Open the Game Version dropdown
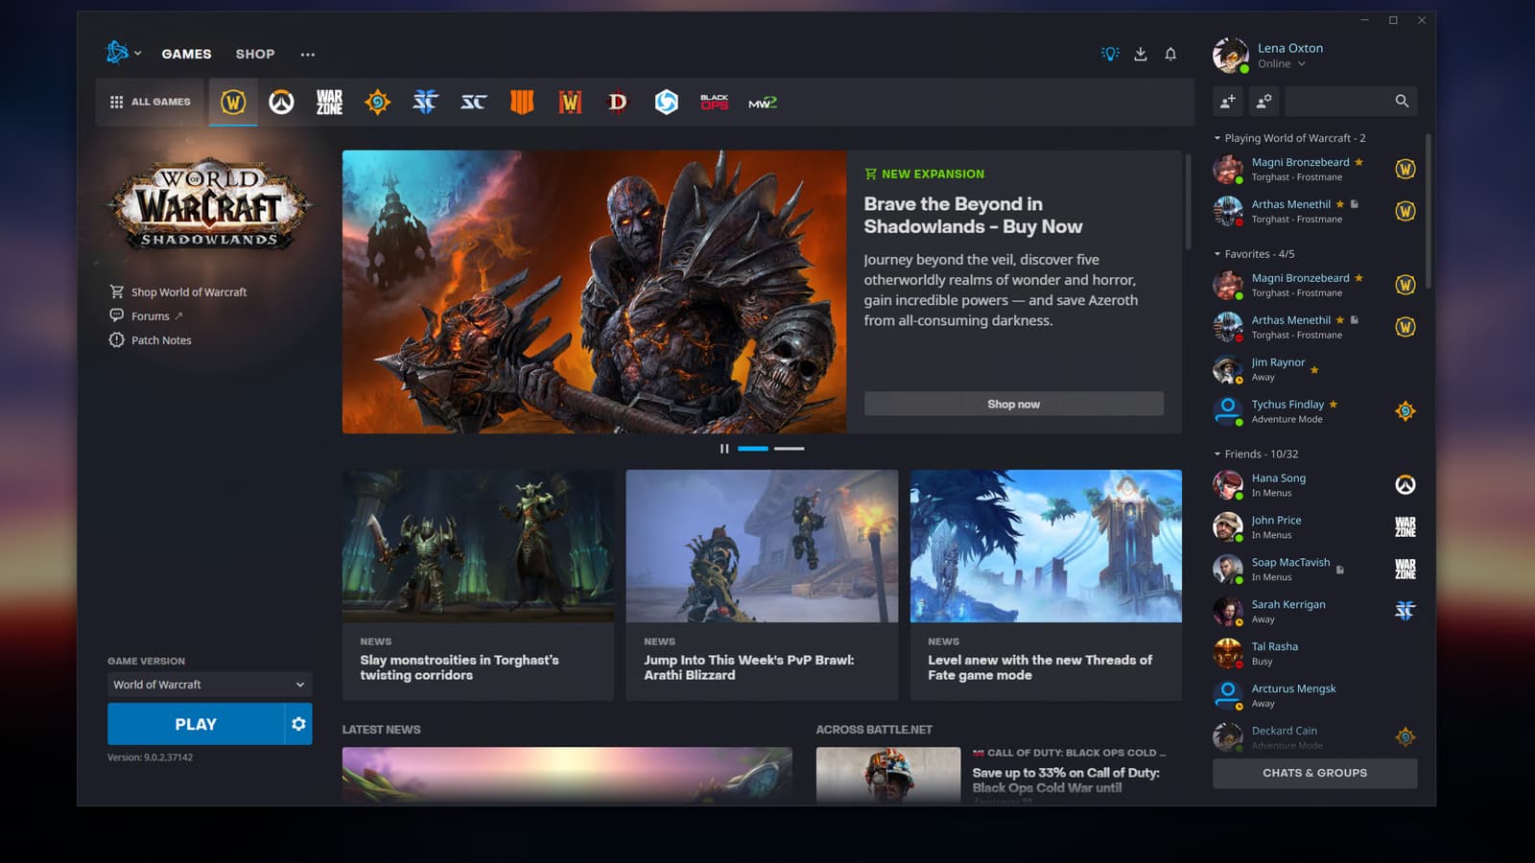This screenshot has width=1535, height=863. point(209,685)
